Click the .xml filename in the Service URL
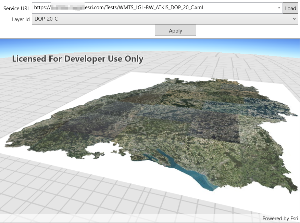 [161, 8]
